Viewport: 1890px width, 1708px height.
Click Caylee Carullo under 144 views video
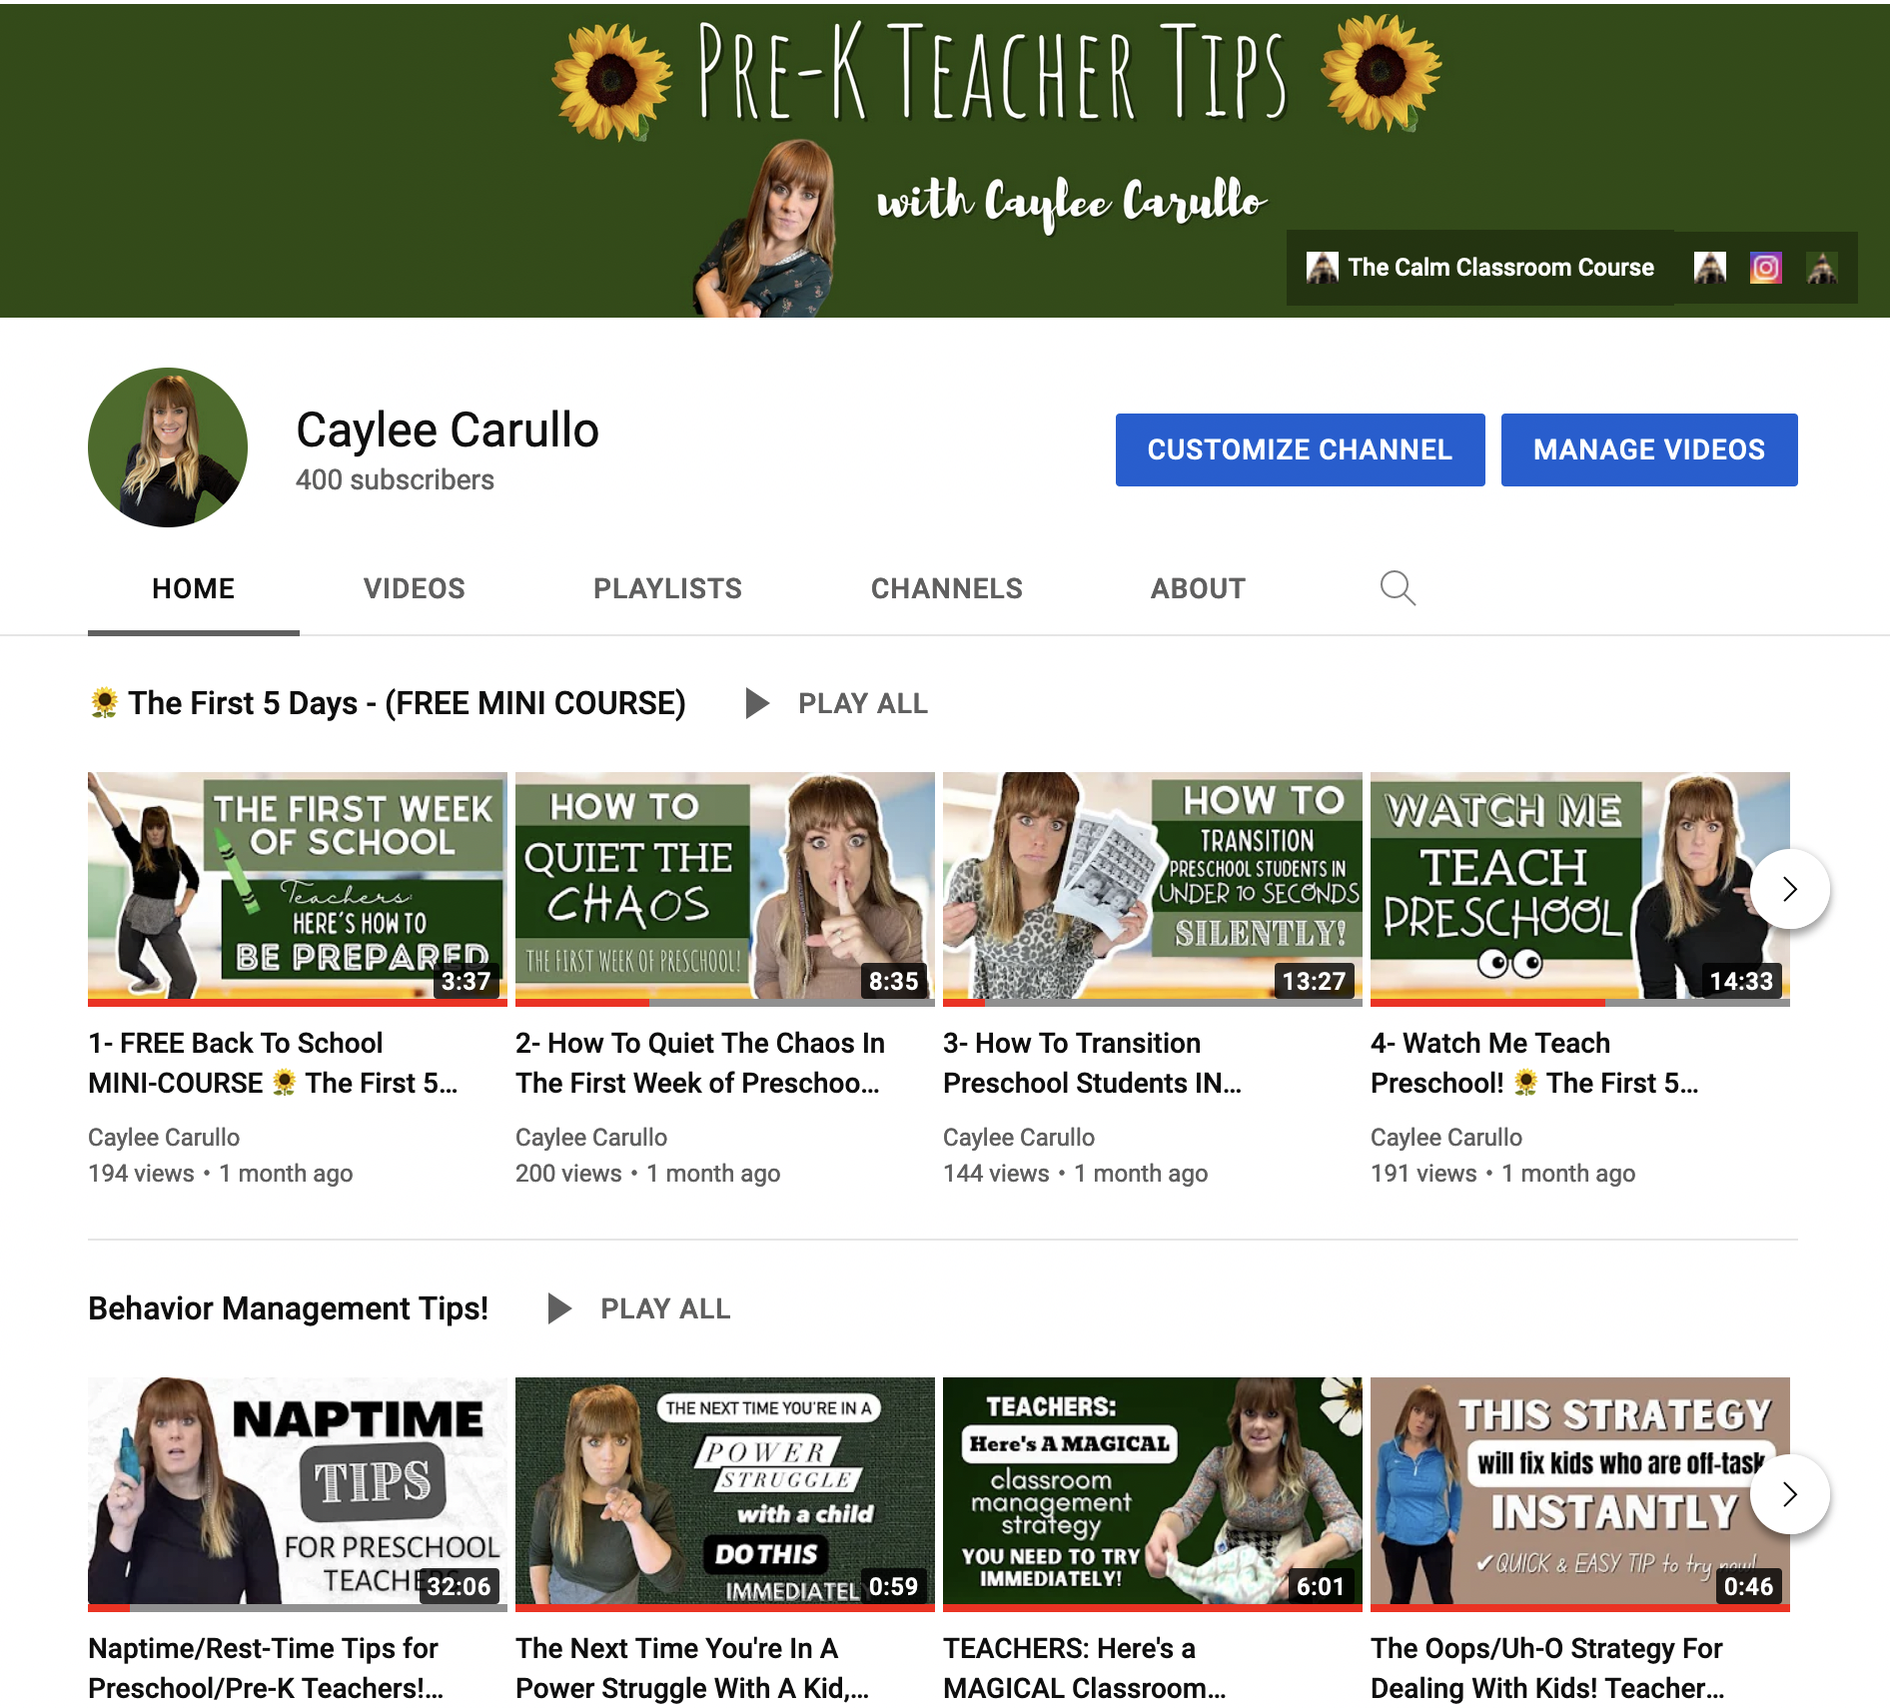pyautogui.click(x=1019, y=1138)
